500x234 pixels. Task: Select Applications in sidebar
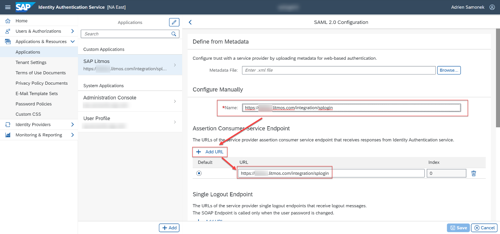[39, 52]
